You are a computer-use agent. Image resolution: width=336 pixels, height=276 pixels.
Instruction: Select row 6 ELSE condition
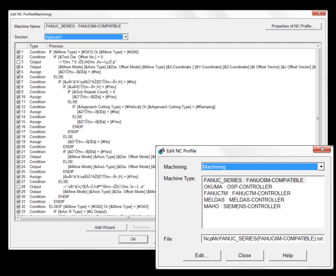59,77
